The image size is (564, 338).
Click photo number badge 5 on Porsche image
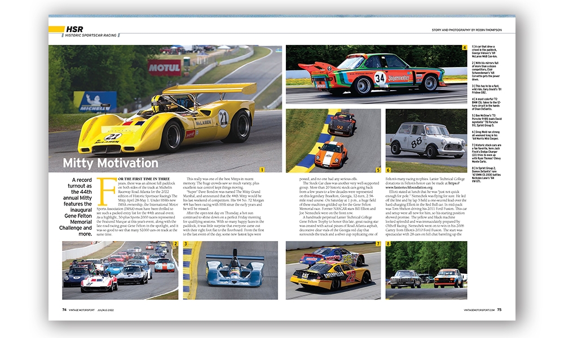click(378, 170)
